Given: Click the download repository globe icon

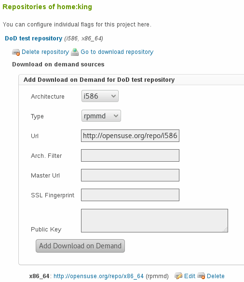Looking at the screenshot, I should 75,52.
